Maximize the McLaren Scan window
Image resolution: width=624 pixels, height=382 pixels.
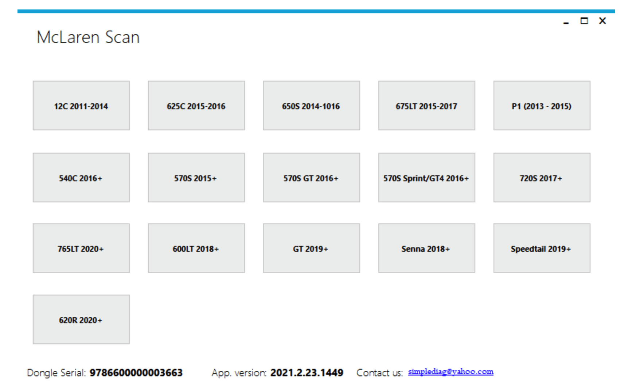tap(584, 21)
